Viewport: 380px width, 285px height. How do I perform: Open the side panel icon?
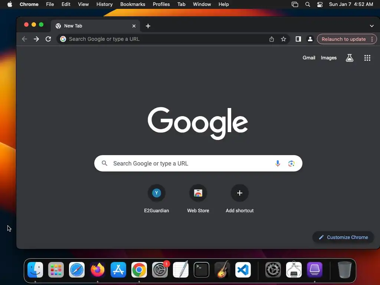coord(298,39)
